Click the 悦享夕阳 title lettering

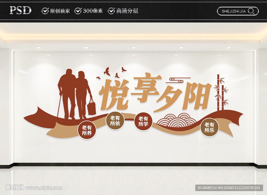(155, 93)
